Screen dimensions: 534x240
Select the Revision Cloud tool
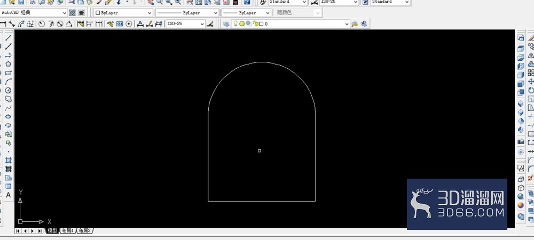point(9,99)
